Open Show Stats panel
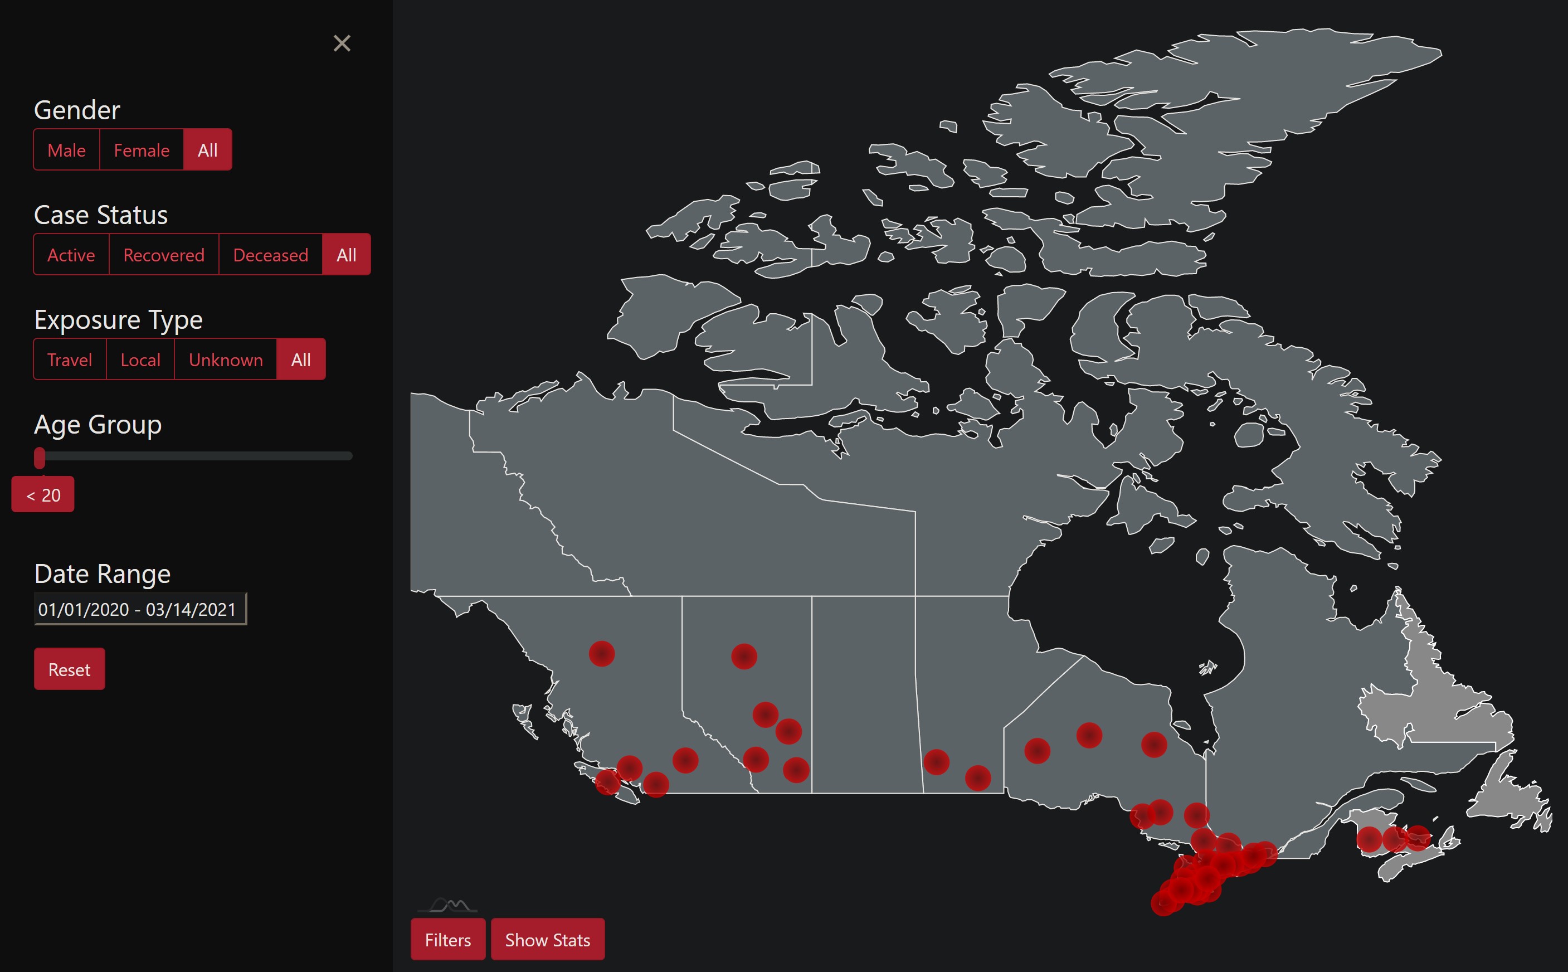The image size is (1568, 972). [x=548, y=939]
